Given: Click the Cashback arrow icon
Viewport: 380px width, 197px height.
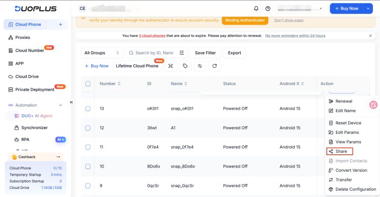Looking at the screenshot, I should (58, 157).
